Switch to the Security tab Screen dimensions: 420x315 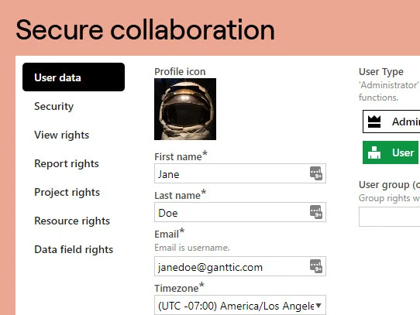[x=53, y=106]
